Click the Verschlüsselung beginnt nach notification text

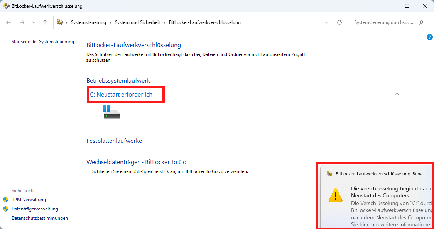click(x=391, y=192)
